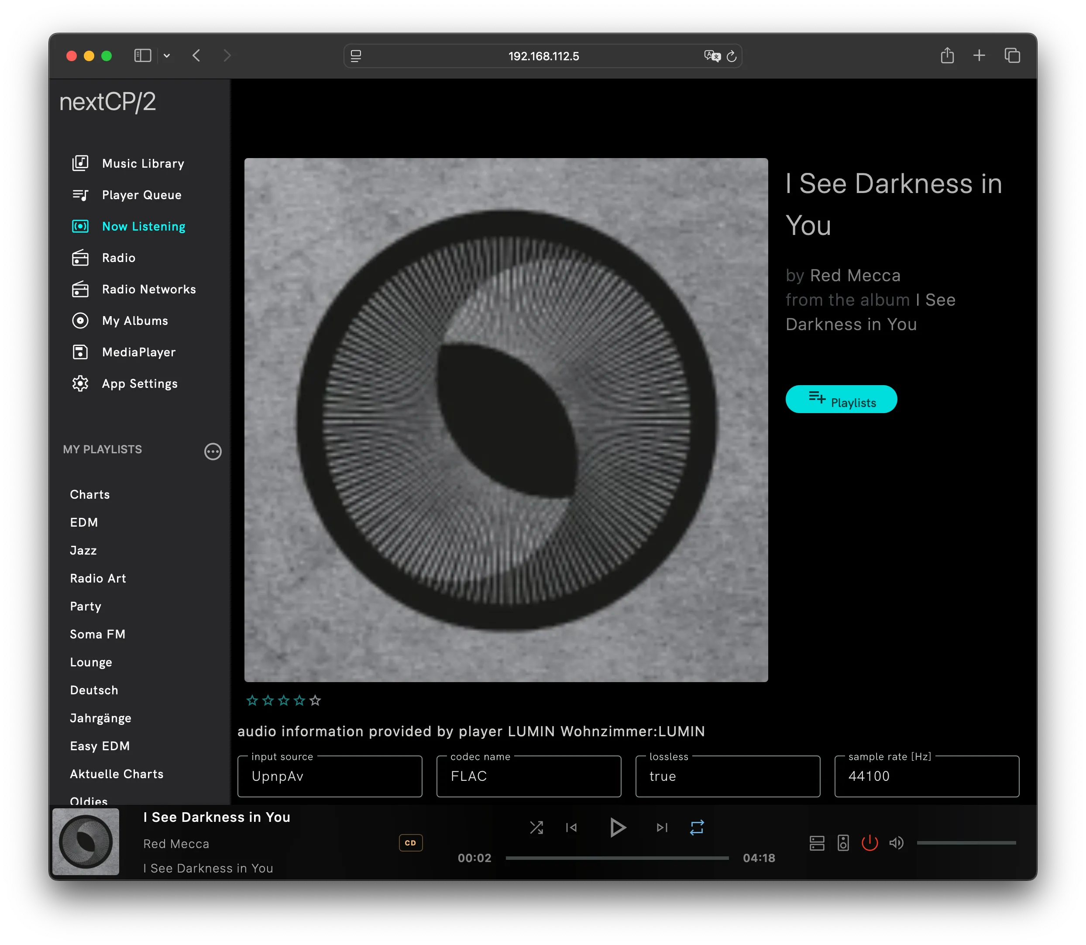Click the small album thumbnail

click(86, 842)
